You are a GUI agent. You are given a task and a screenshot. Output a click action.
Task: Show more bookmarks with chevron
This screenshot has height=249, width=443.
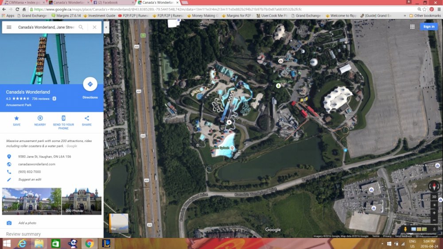(405, 15)
